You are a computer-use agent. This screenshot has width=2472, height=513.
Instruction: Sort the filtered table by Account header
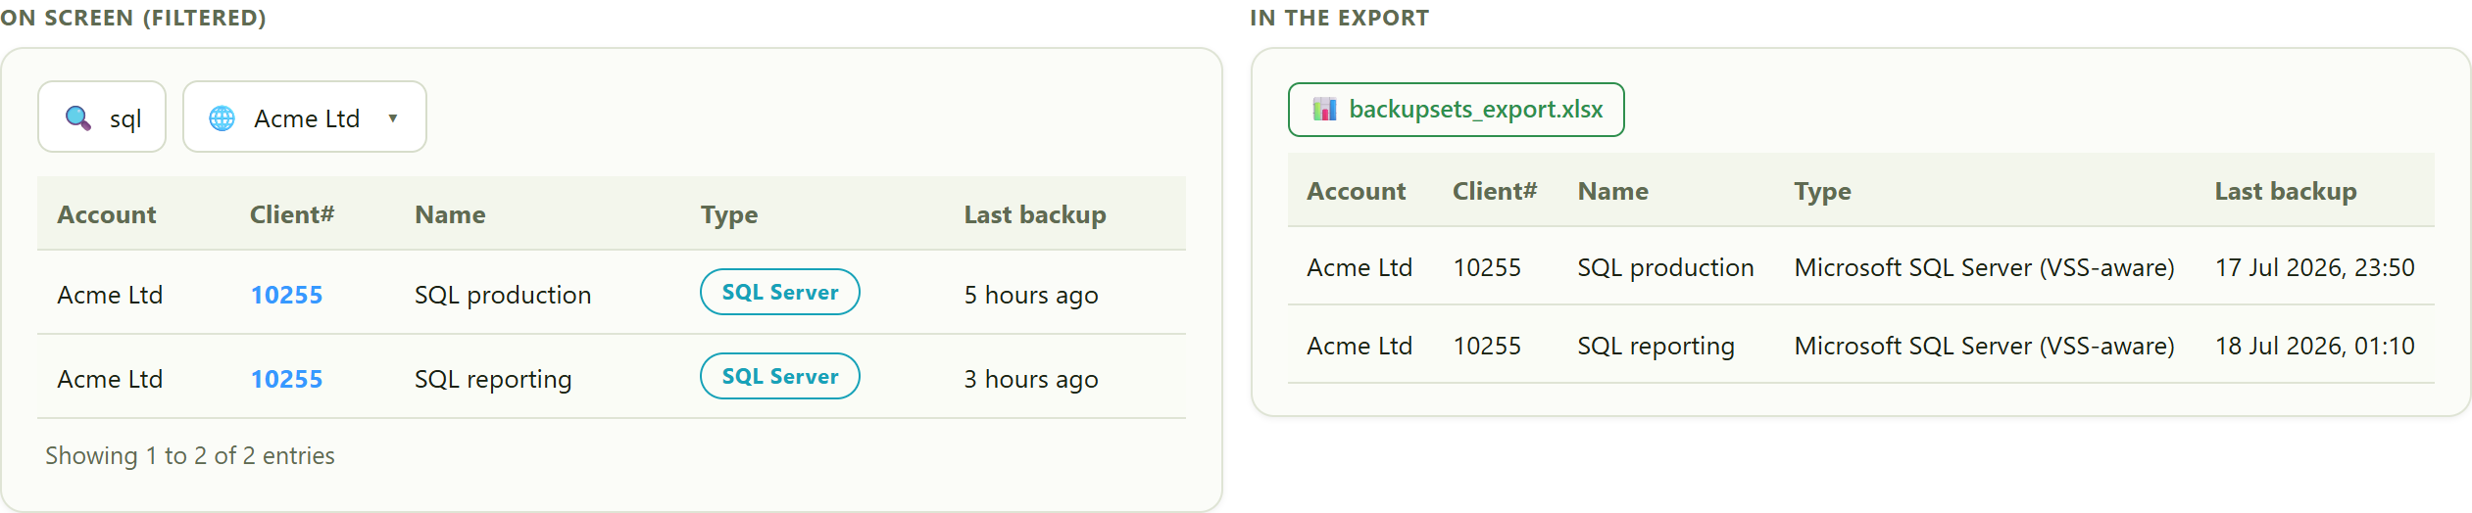point(107,214)
